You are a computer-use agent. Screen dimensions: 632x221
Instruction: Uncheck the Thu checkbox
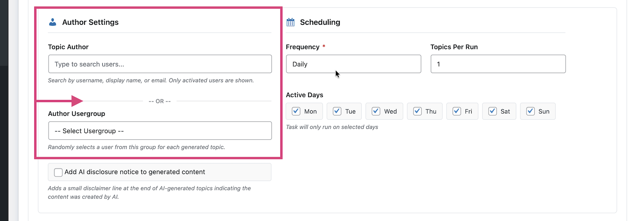[417, 111]
